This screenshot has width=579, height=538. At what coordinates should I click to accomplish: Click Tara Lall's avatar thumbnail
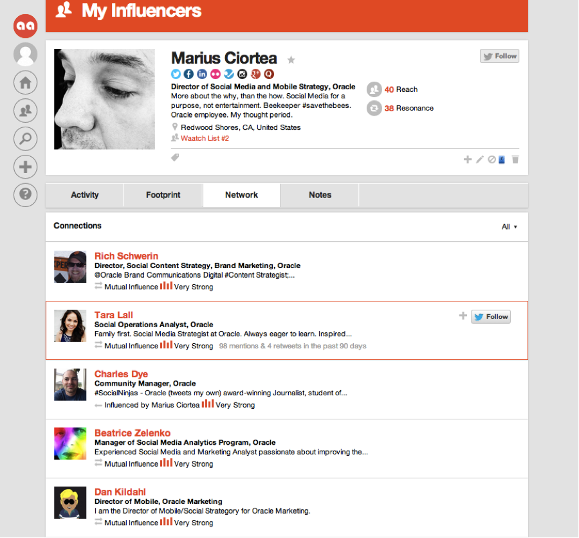pyautogui.click(x=70, y=326)
